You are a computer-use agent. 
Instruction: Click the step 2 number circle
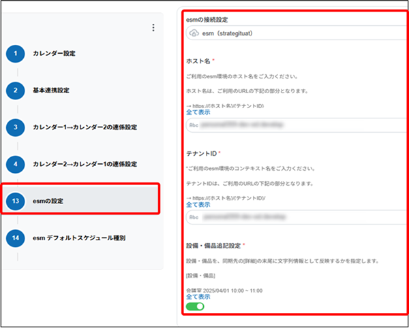(x=15, y=91)
